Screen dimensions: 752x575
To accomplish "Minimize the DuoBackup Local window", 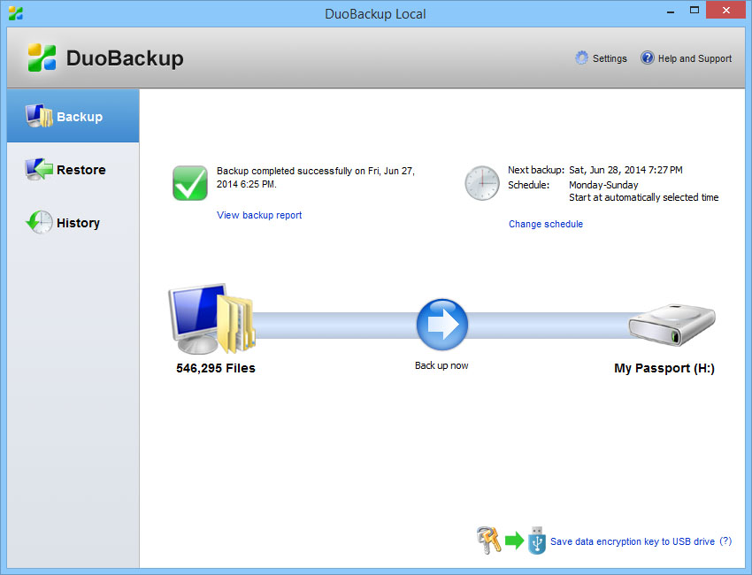I will [671, 11].
